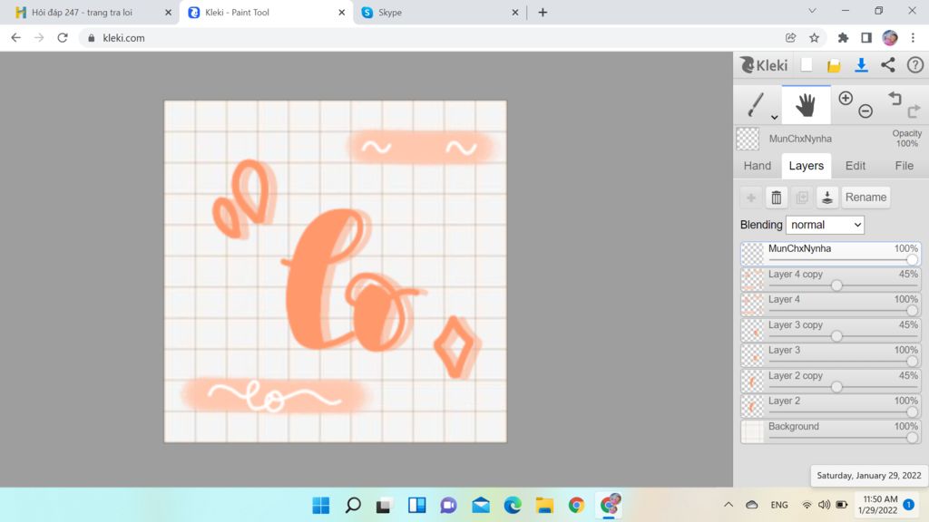The image size is (929, 522).
Task: Open an image file with folder icon
Action: (834, 65)
